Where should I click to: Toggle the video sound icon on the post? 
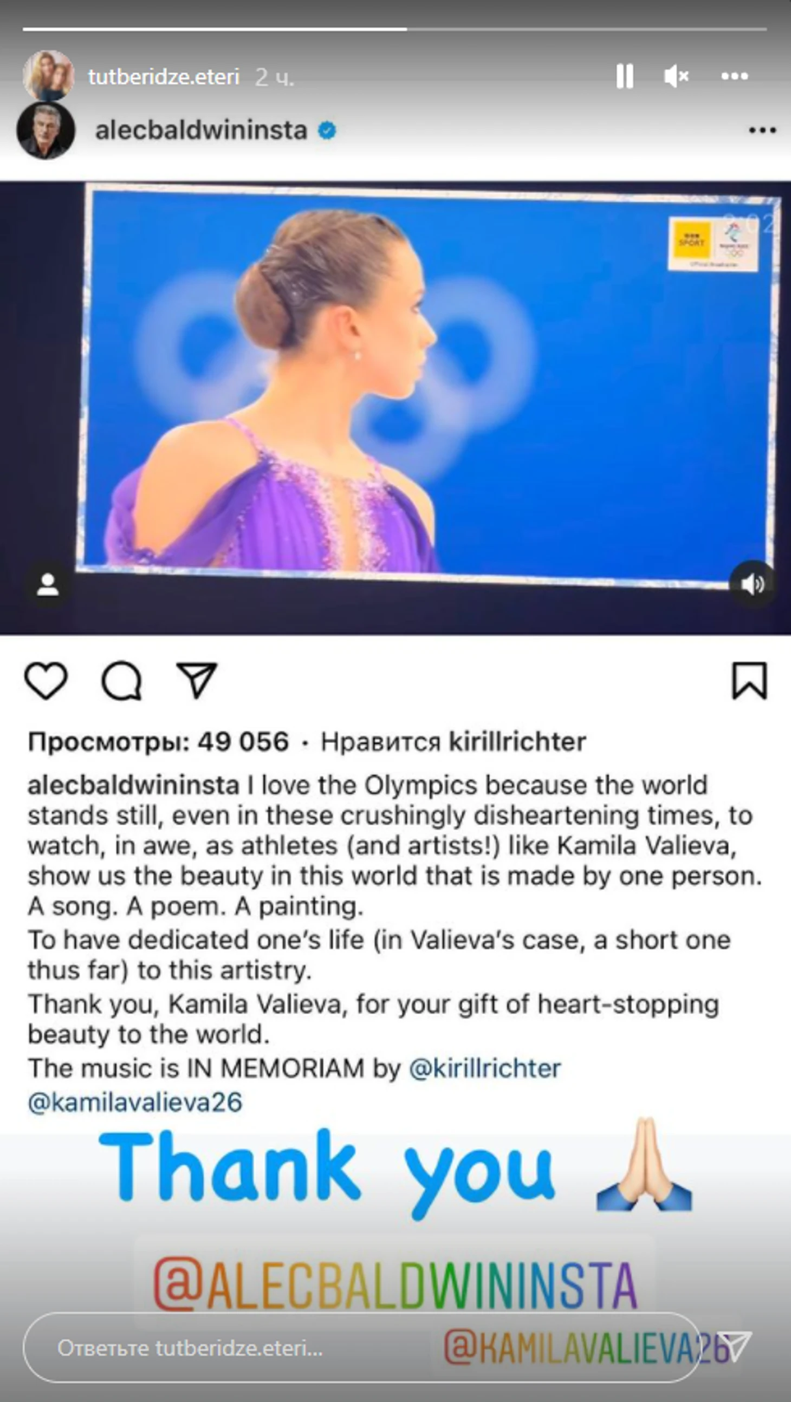pyautogui.click(x=753, y=584)
